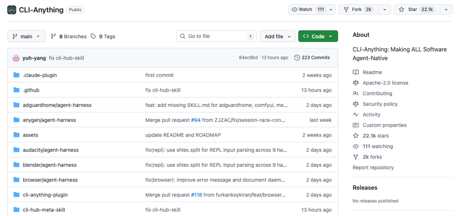
Task: Click yuh-yang's commit author avatar
Action: pyautogui.click(x=16, y=58)
